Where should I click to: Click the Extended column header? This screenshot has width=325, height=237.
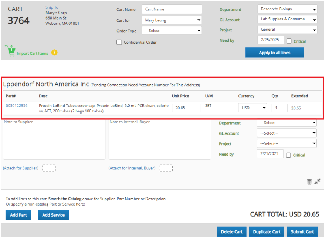pyautogui.click(x=299, y=96)
